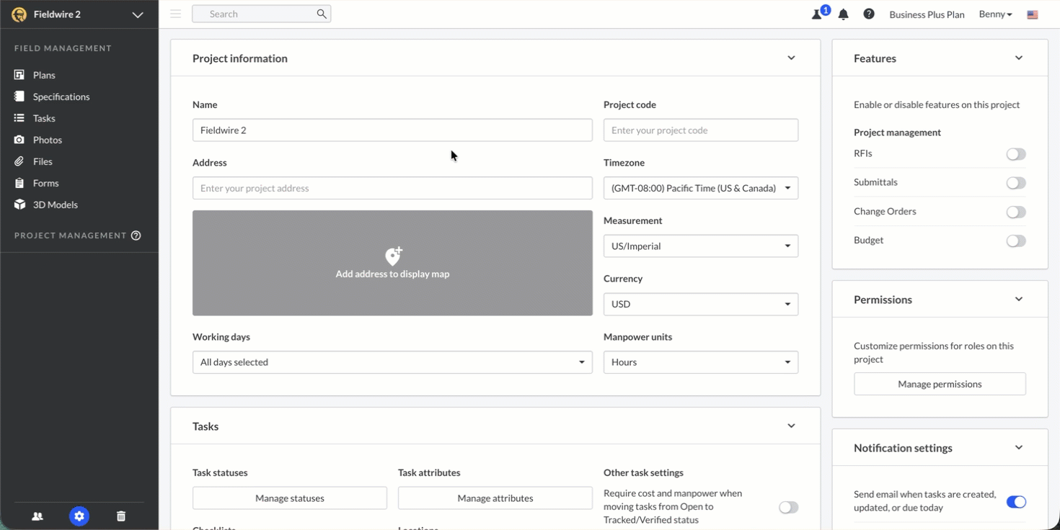Click the Manage permissions button

(940, 384)
